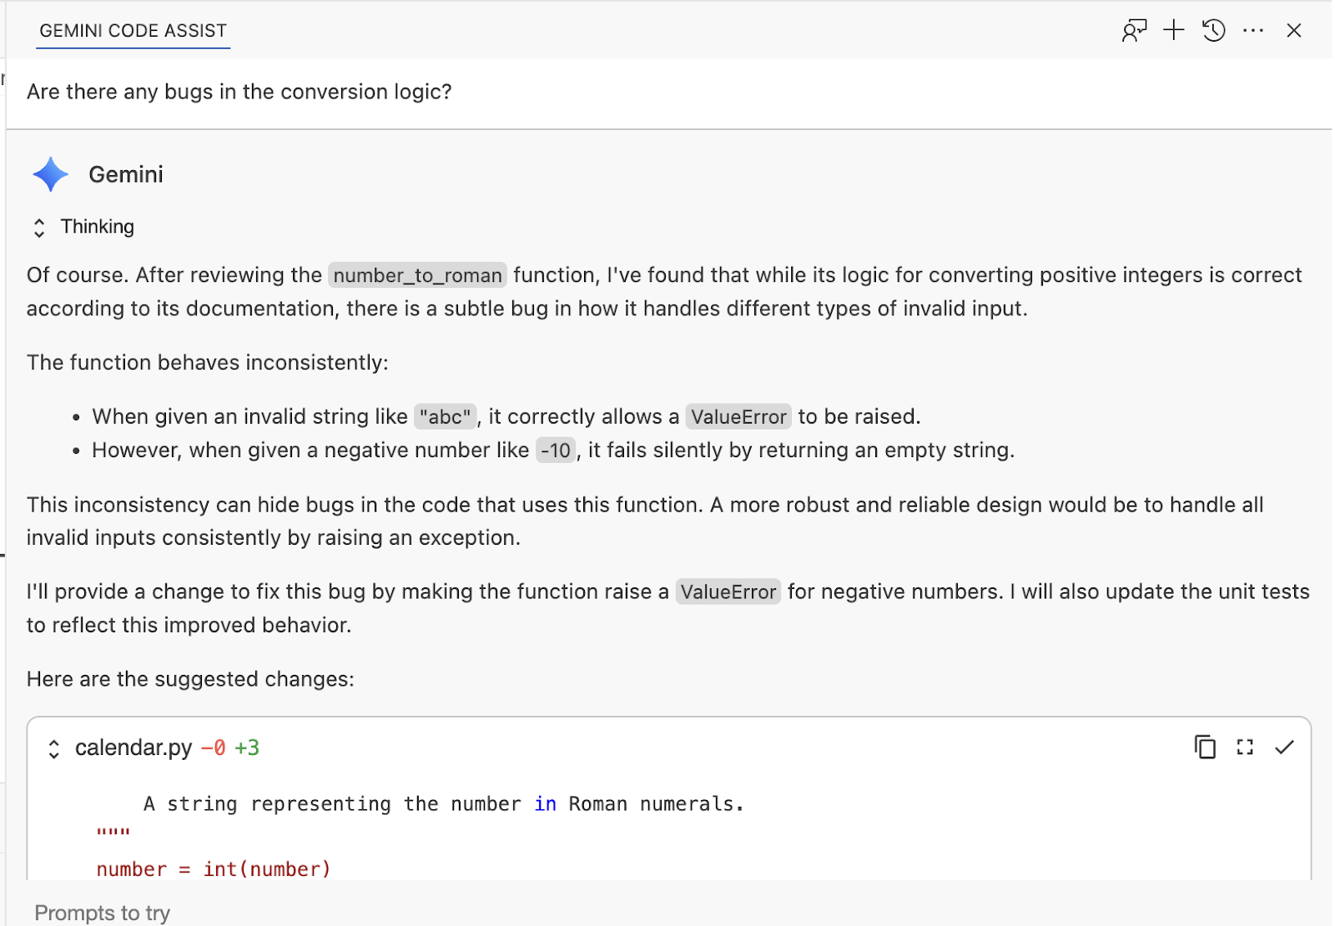The height and width of the screenshot is (926, 1335).
Task: Click the blue Gemini sparkle icon
Action: pos(51,174)
